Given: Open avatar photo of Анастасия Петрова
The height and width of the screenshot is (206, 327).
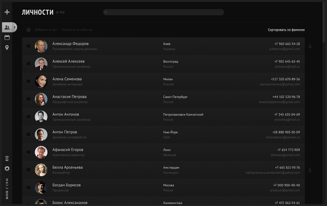Looking at the screenshot, I should pyautogui.click(x=41, y=99).
